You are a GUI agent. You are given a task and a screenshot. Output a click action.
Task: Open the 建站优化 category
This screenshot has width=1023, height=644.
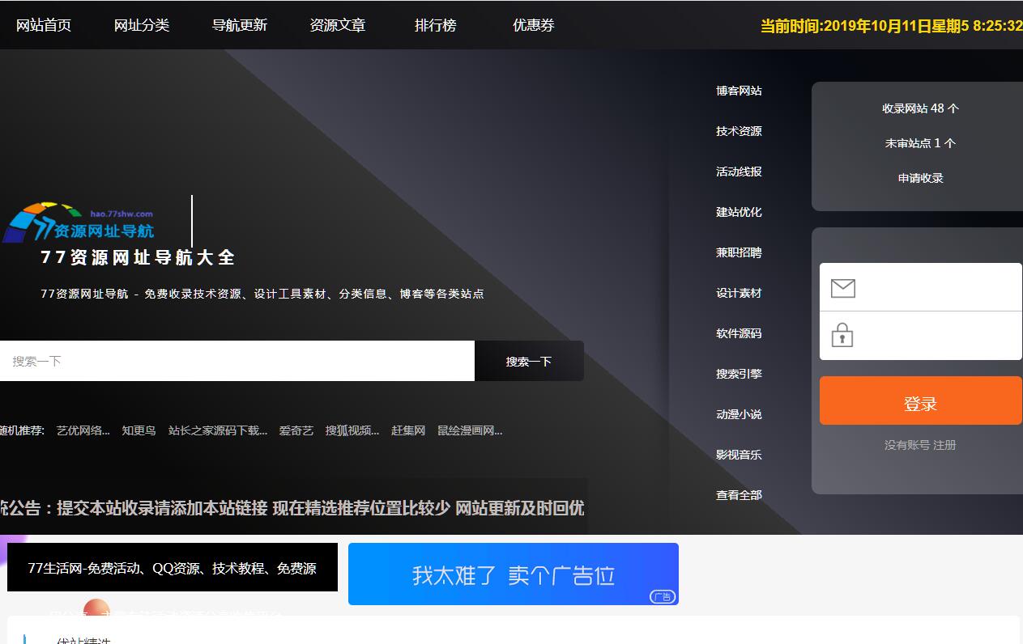[739, 212]
